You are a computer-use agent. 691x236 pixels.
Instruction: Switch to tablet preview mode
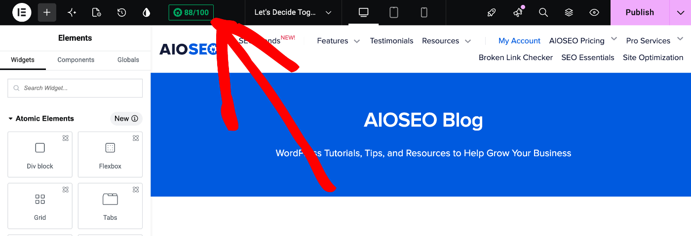point(394,12)
